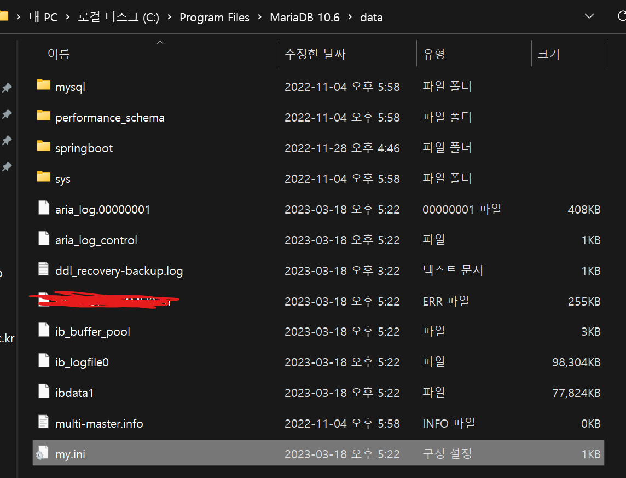
Task: Click the 98,304KB size value
Action: (576, 362)
